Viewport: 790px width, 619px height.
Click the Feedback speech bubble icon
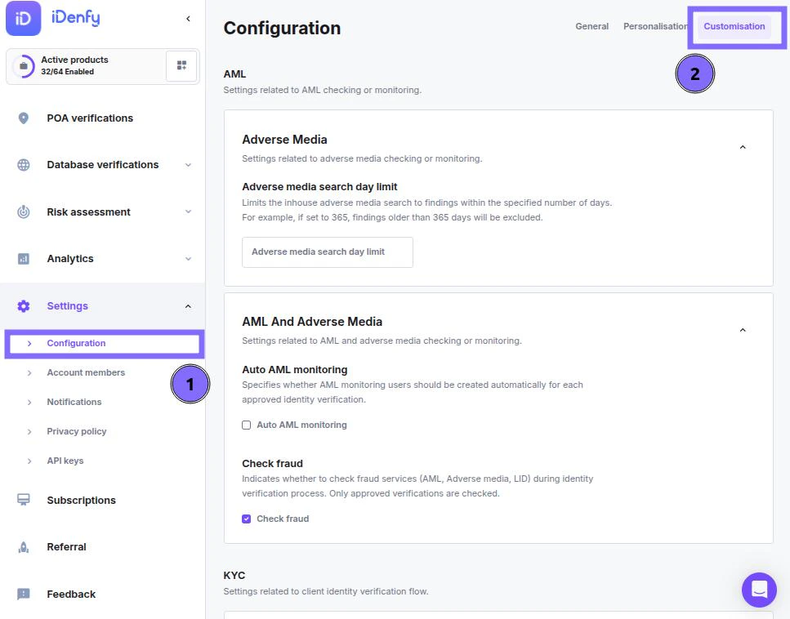point(23,595)
